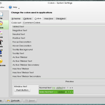Select the Visited Text row
Screen dimensions: 105x105
(59, 27)
